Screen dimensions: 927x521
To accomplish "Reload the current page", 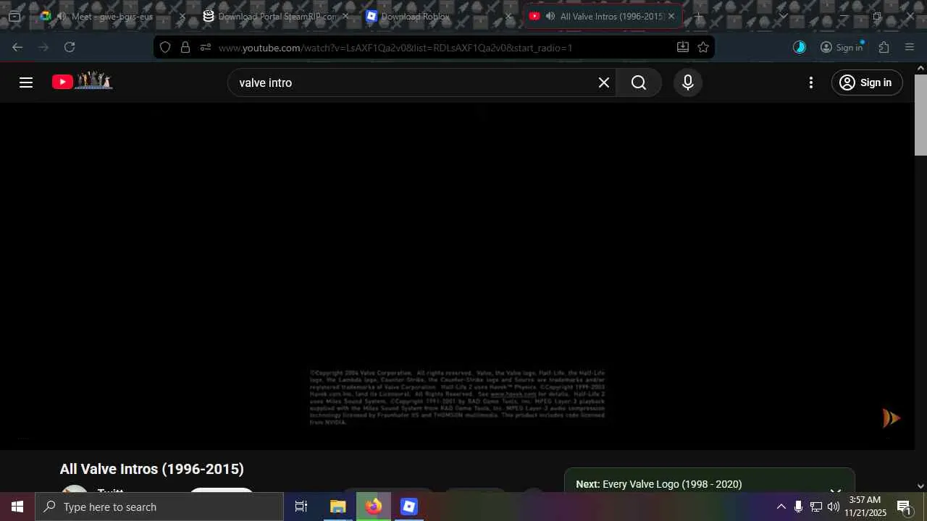I will (x=70, y=47).
